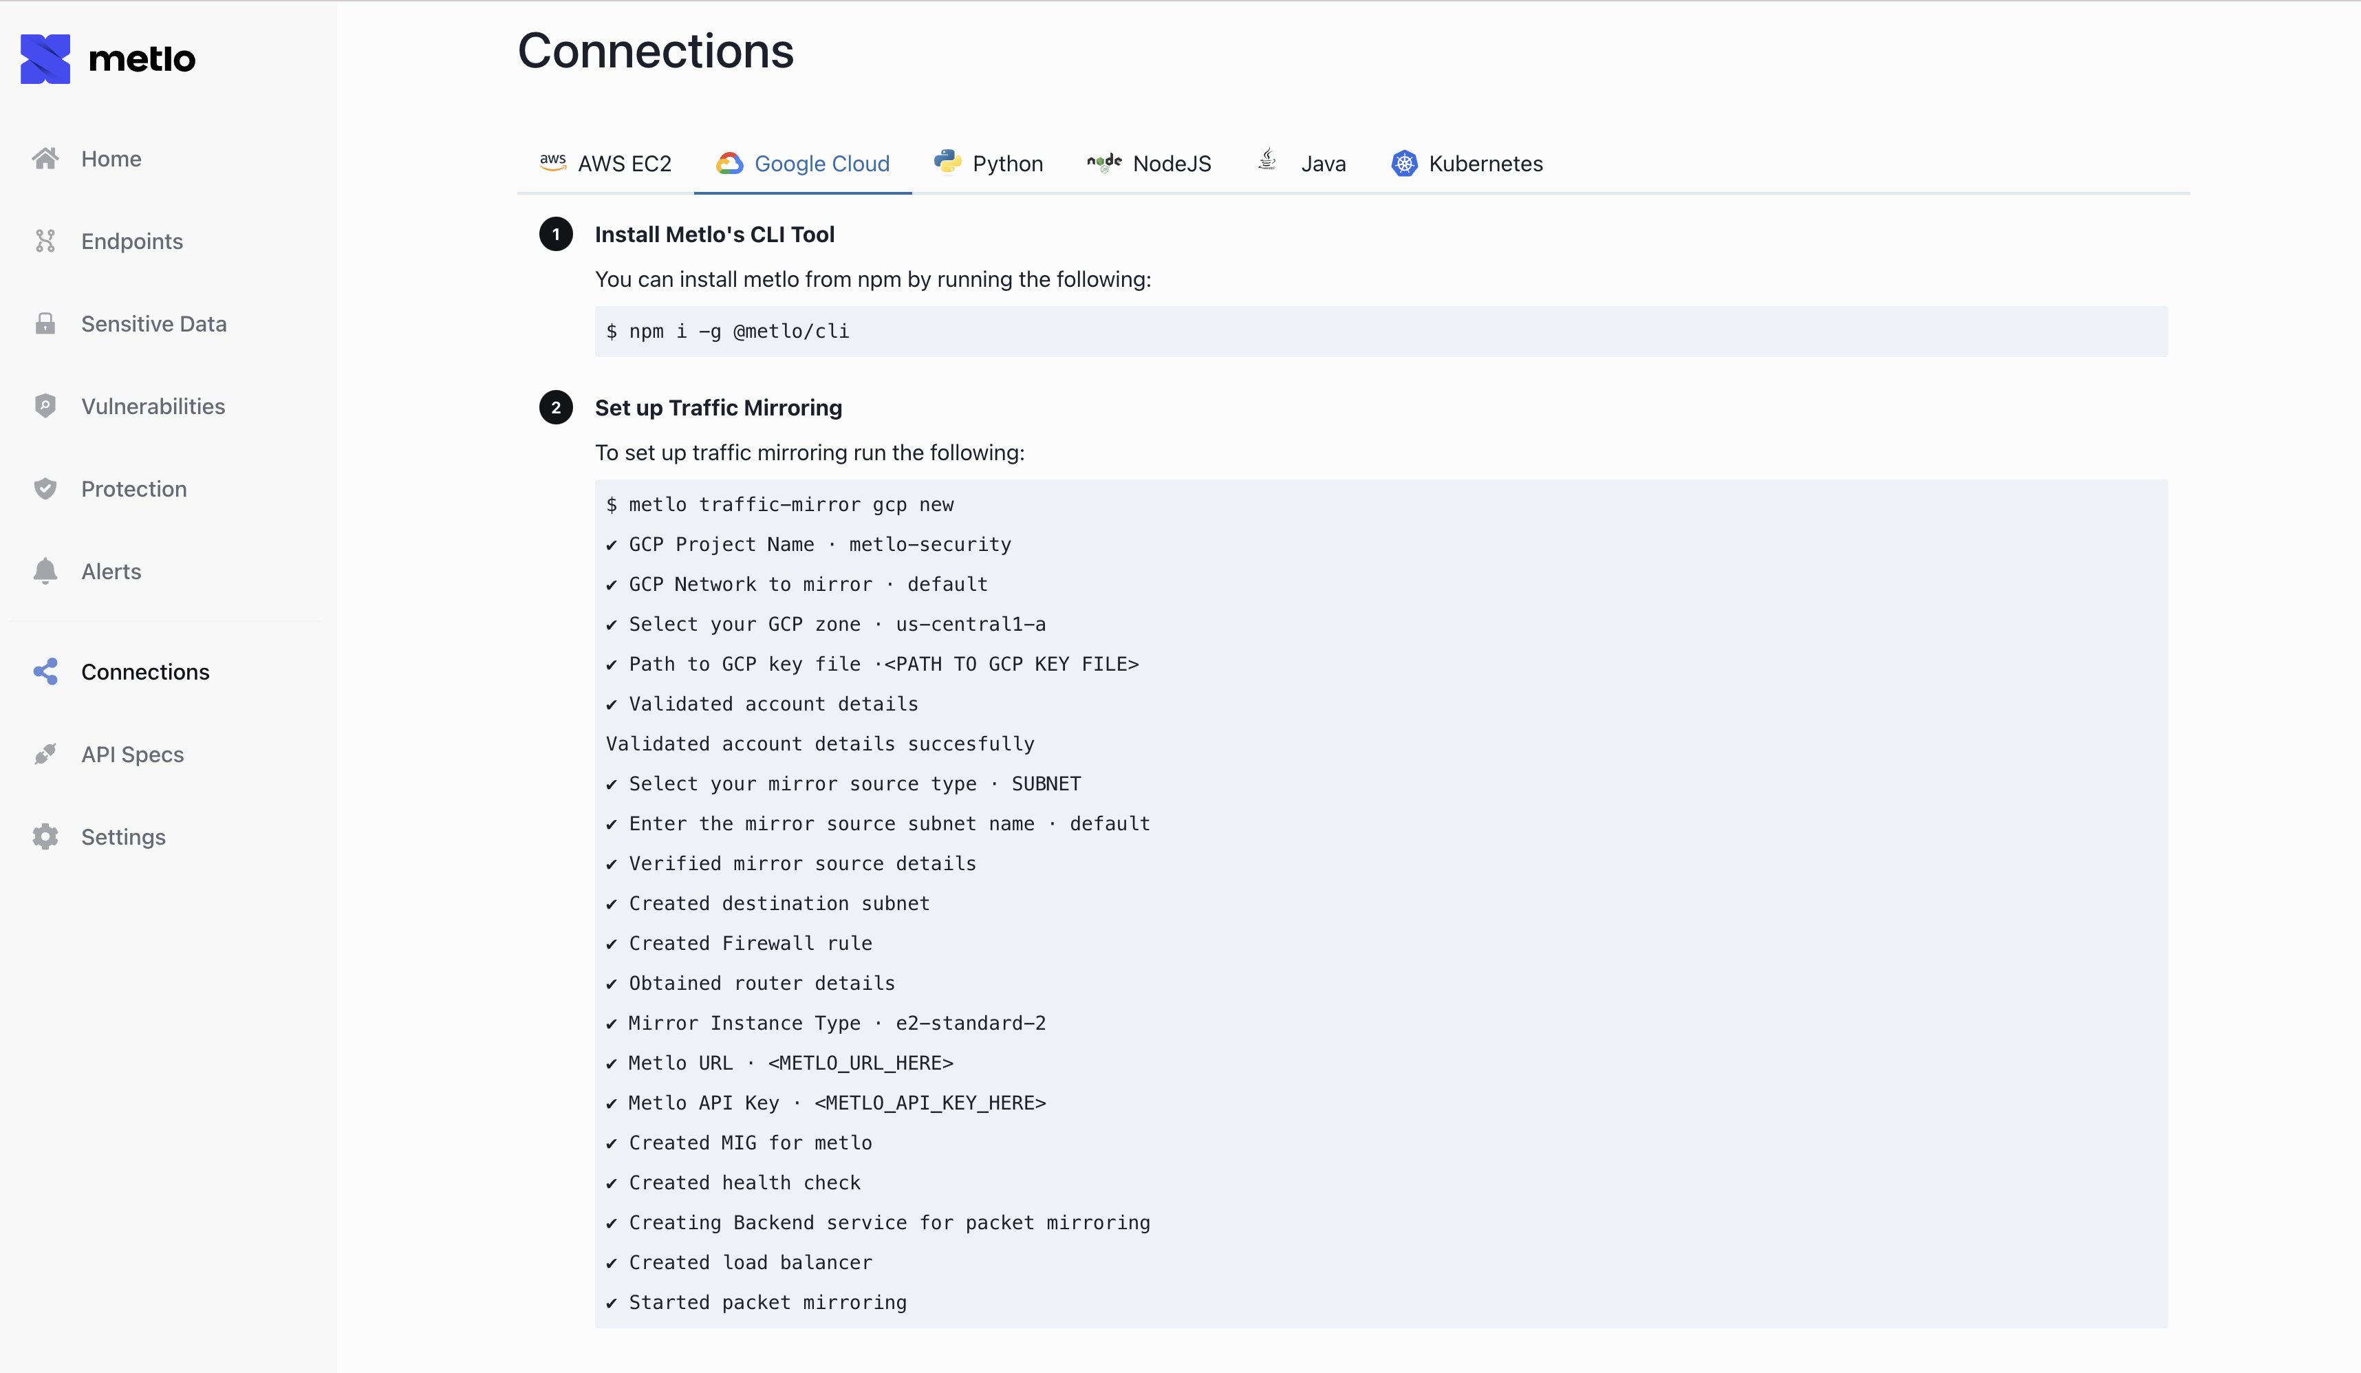
Task: Click the Vulnerabilities shield icon
Action: [x=45, y=406]
